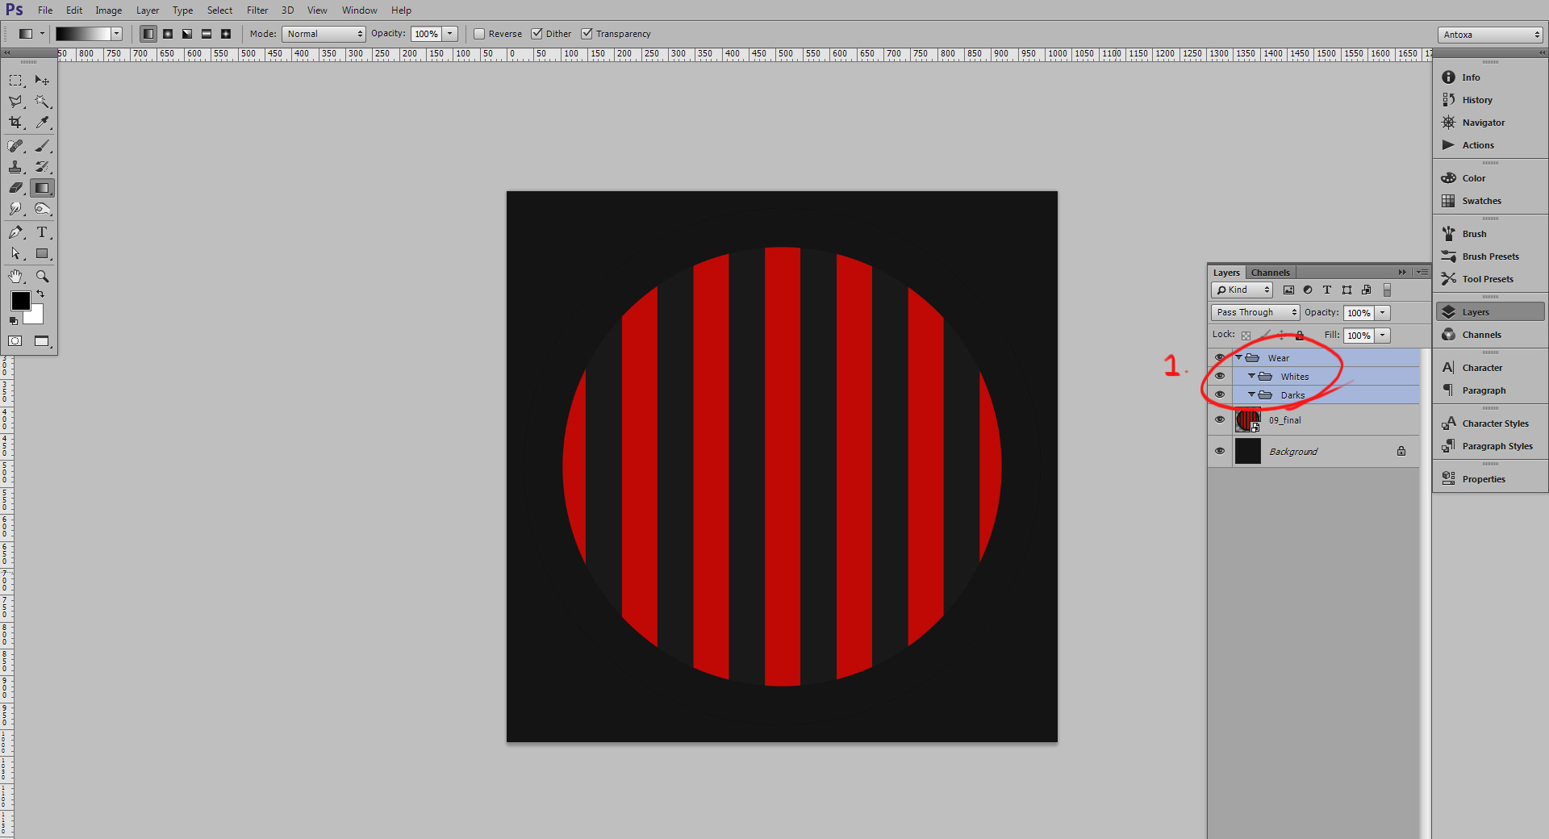Enable the Reverse checkbox
Screen dimensions: 1549x839
click(x=479, y=34)
